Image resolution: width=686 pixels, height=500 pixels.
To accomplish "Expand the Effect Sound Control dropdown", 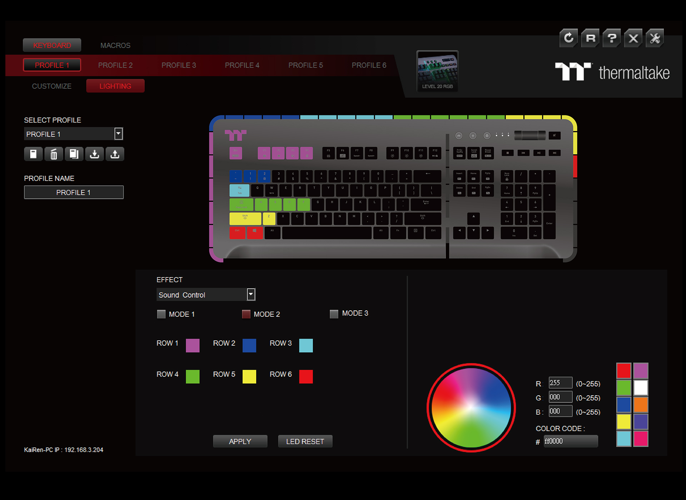I will click(x=251, y=295).
